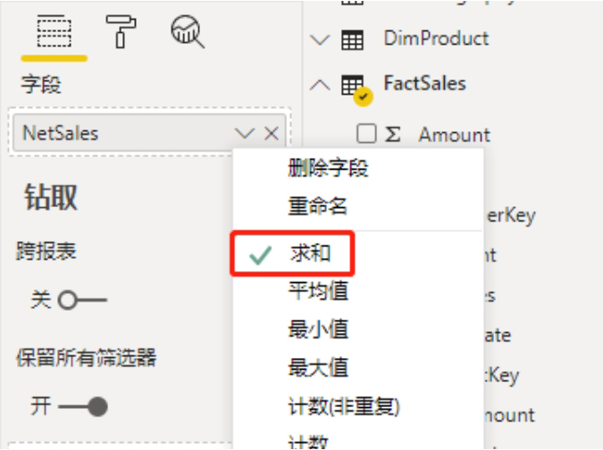Select 删除字段 from the context menu
The image size is (603, 450).
pyautogui.click(x=328, y=168)
